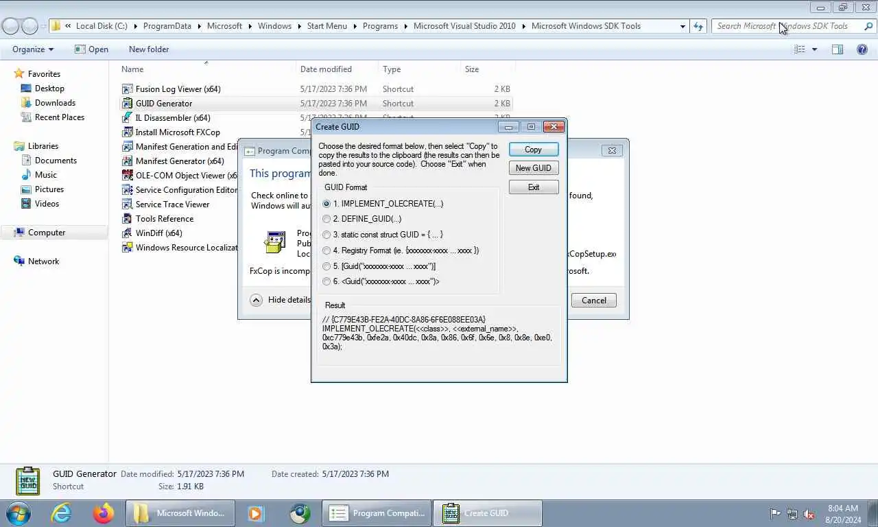Click the Programs breadcrumb segment
Viewport: 878px width, 527px height.
[380, 26]
